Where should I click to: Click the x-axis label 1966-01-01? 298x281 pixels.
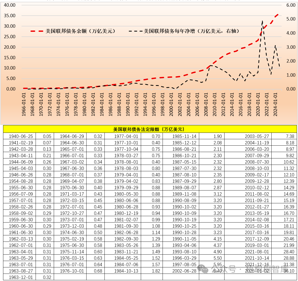[x=24, y=104]
